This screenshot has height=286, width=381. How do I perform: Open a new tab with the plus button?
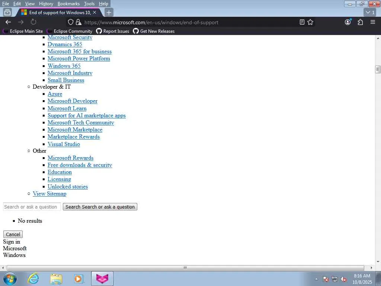point(109,12)
